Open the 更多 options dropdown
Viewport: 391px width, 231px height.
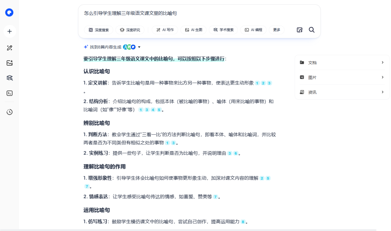[276, 30]
